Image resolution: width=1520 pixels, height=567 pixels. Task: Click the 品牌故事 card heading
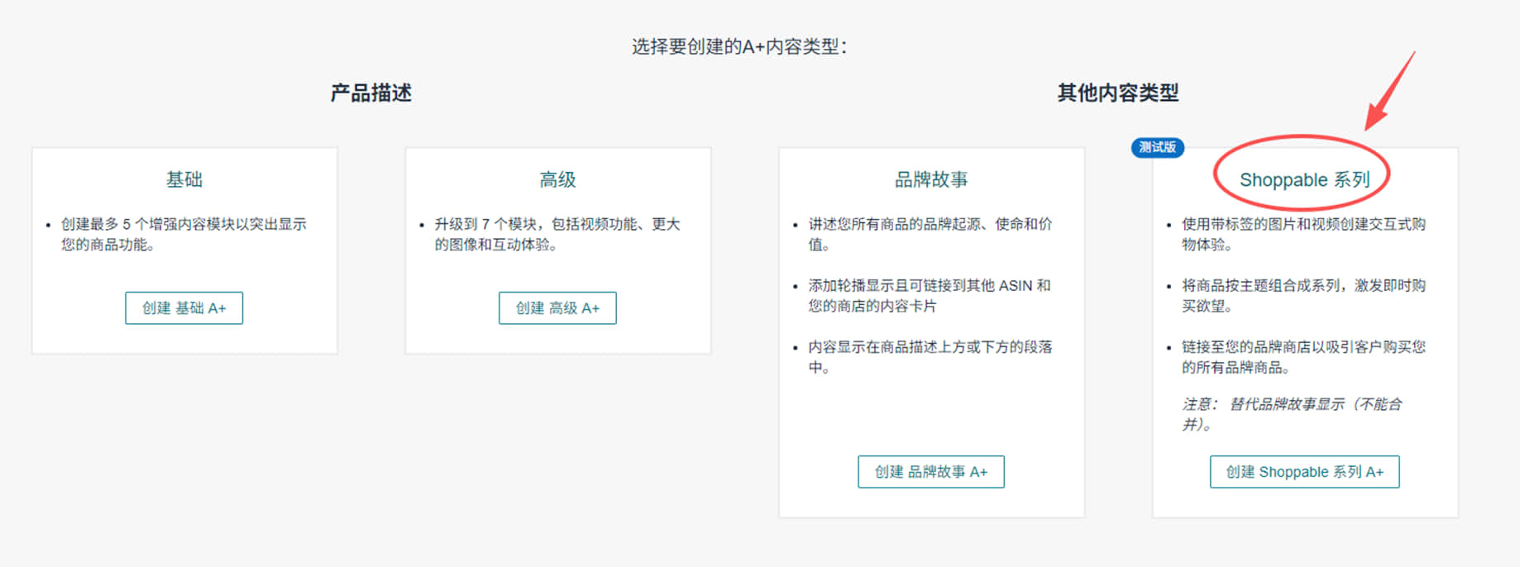coord(931,179)
